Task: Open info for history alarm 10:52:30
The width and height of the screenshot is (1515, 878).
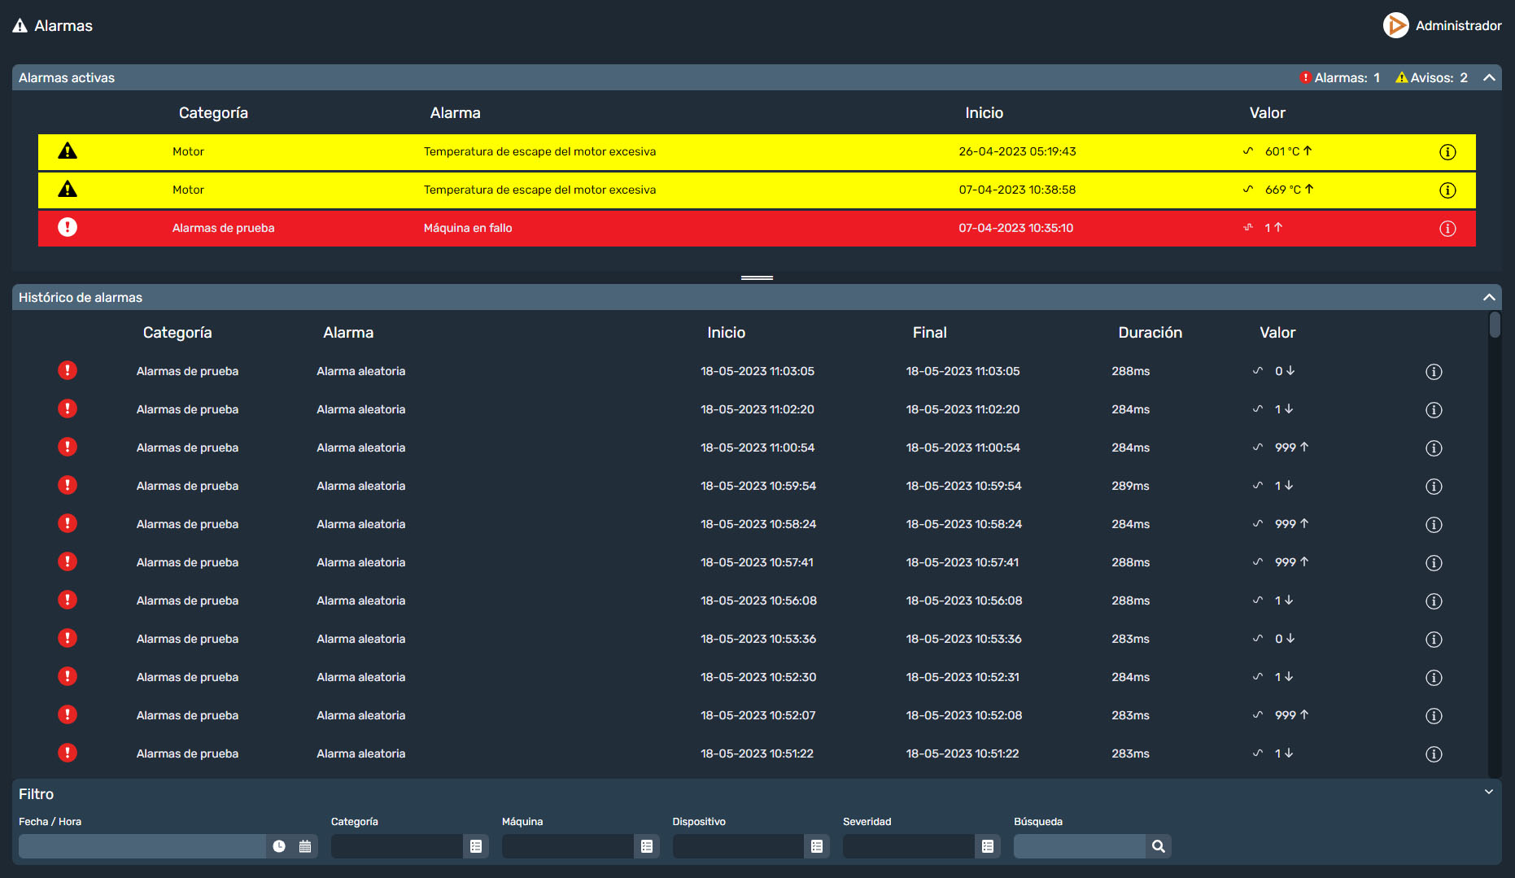Action: point(1434,678)
